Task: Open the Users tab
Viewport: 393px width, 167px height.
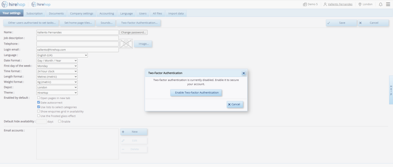Action: [143, 13]
